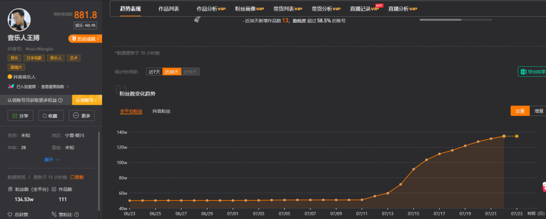Select the 剧情片 tag
The image size is (546, 219).
16,68
